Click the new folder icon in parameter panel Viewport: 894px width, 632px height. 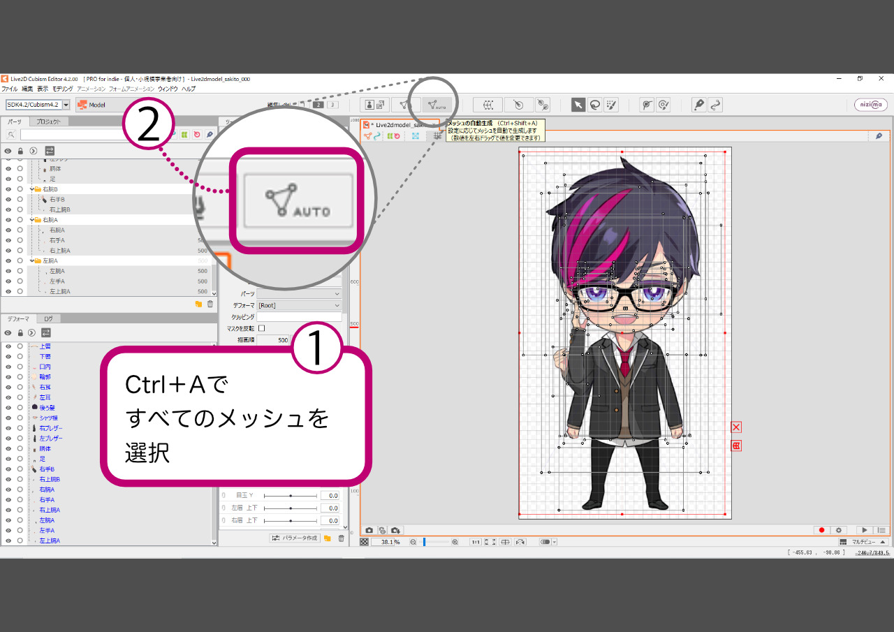(x=327, y=538)
